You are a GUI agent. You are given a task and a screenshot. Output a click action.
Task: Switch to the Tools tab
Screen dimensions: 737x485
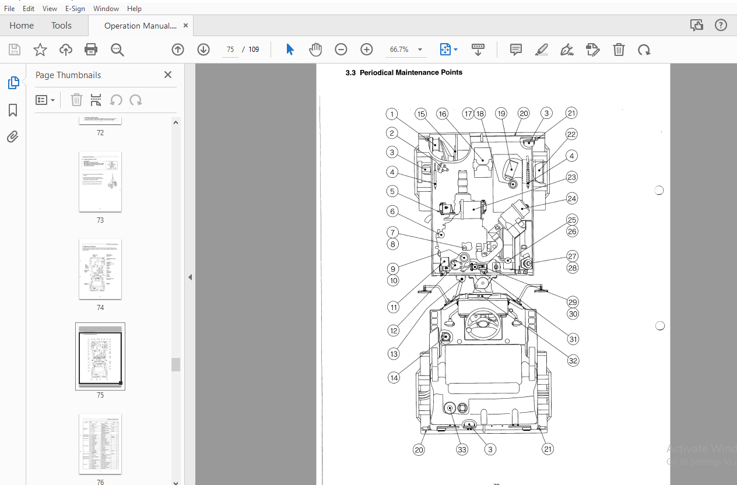pyautogui.click(x=61, y=26)
